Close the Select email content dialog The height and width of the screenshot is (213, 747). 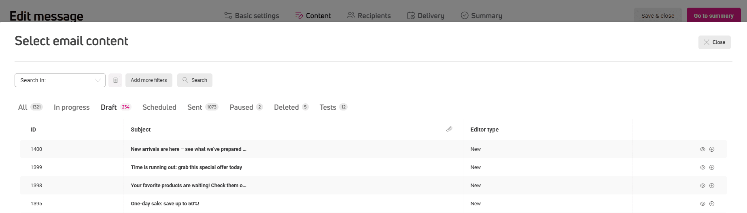tap(715, 42)
